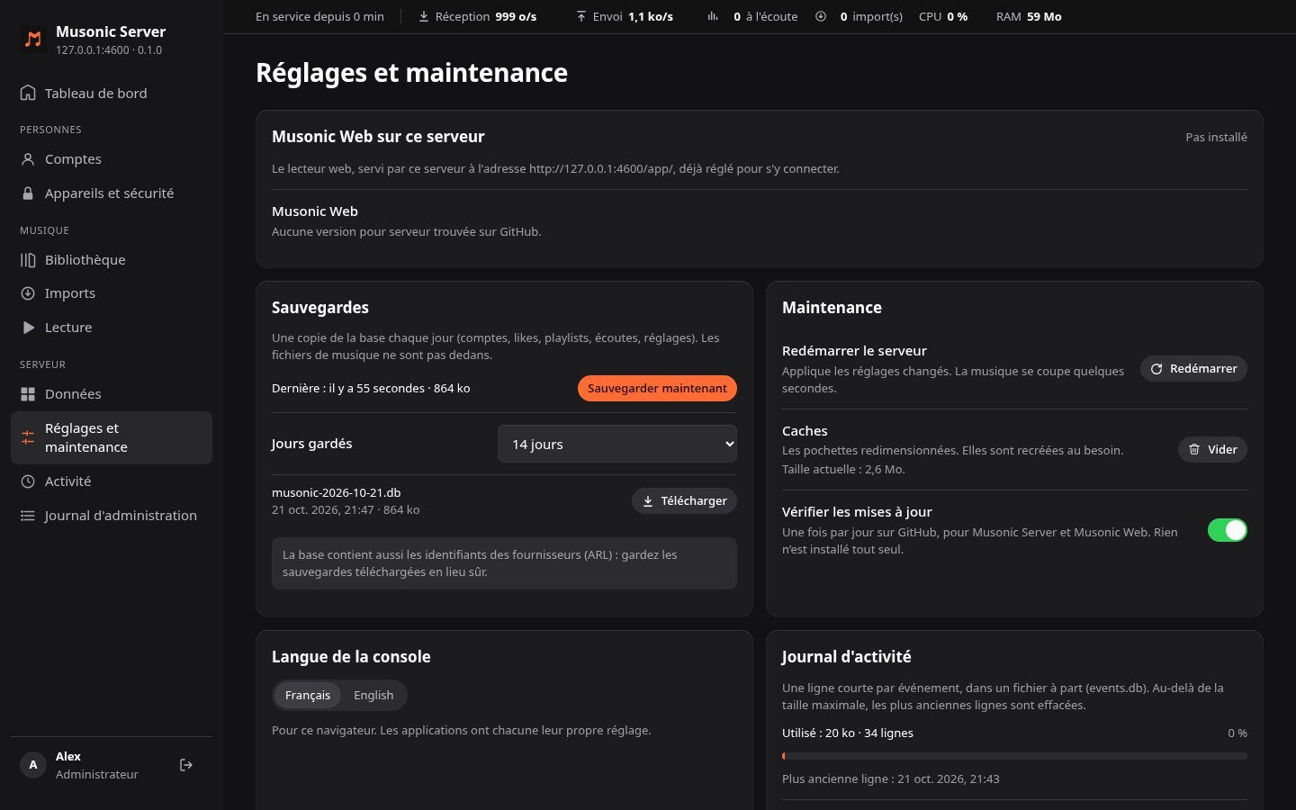Disable the Vérifier les mises à jour switch
1296x810 pixels.
coord(1228,530)
